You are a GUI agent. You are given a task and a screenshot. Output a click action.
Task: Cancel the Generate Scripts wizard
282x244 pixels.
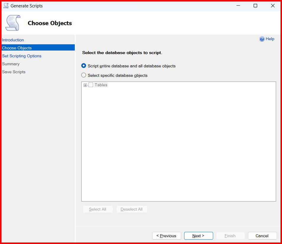coord(262,236)
